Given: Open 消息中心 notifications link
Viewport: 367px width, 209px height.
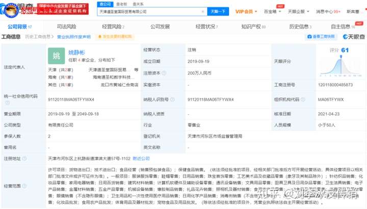Looking at the screenshot, I should pos(328,11).
